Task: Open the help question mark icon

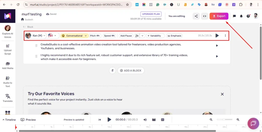Action: pyautogui.click(x=248, y=16)
